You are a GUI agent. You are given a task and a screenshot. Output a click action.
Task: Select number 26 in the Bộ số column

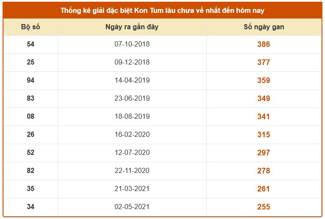tap(31, 135)
